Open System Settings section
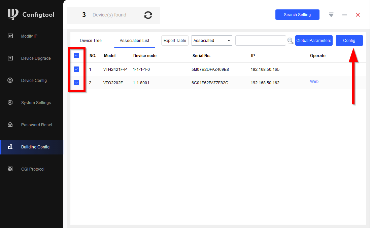 36,103
